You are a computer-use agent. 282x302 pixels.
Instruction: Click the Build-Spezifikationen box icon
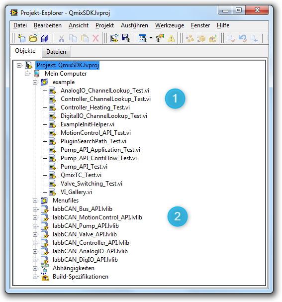(x=45, y=277)
